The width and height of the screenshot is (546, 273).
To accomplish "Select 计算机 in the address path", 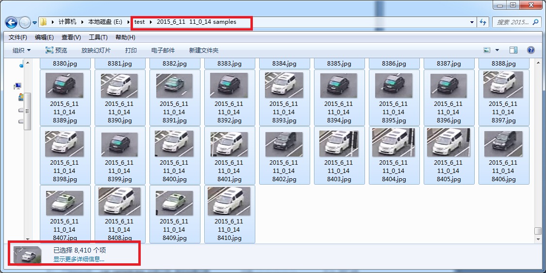I will pos(67,22).
